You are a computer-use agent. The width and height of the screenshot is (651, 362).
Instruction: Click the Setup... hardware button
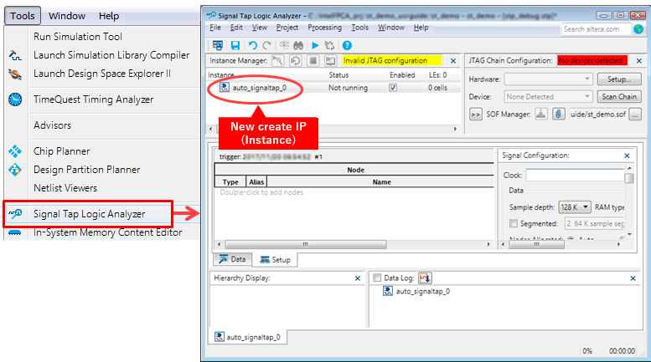618,79
